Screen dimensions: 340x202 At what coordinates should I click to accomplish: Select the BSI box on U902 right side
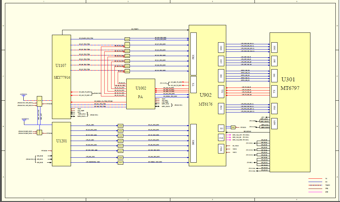pyautogui.click(x=221, y=76)
